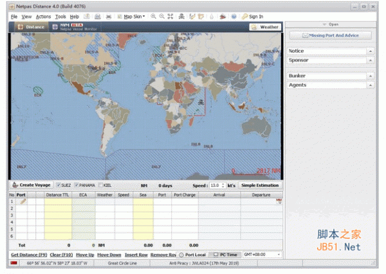Switch to the NVM Netpas Vessel Monitor tab

75,27
